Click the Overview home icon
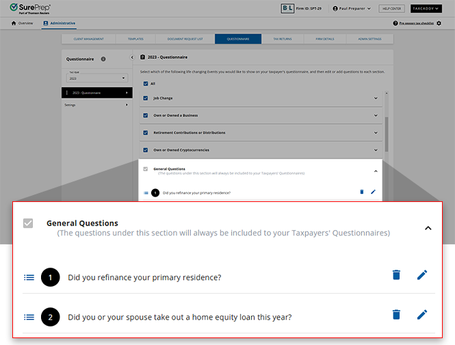The image size is (455, 345). pyautogui.click(x=14, y=23)
